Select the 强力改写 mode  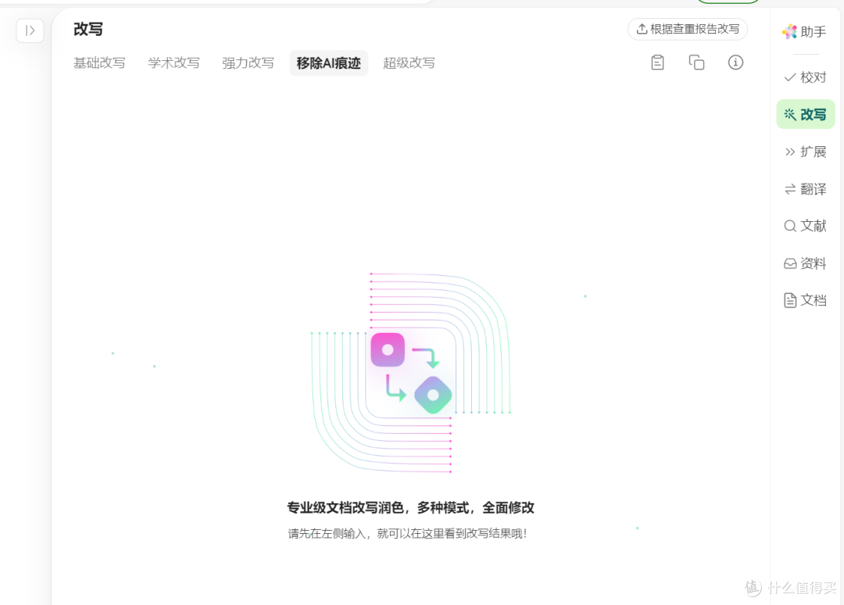(x=248, y=63)
